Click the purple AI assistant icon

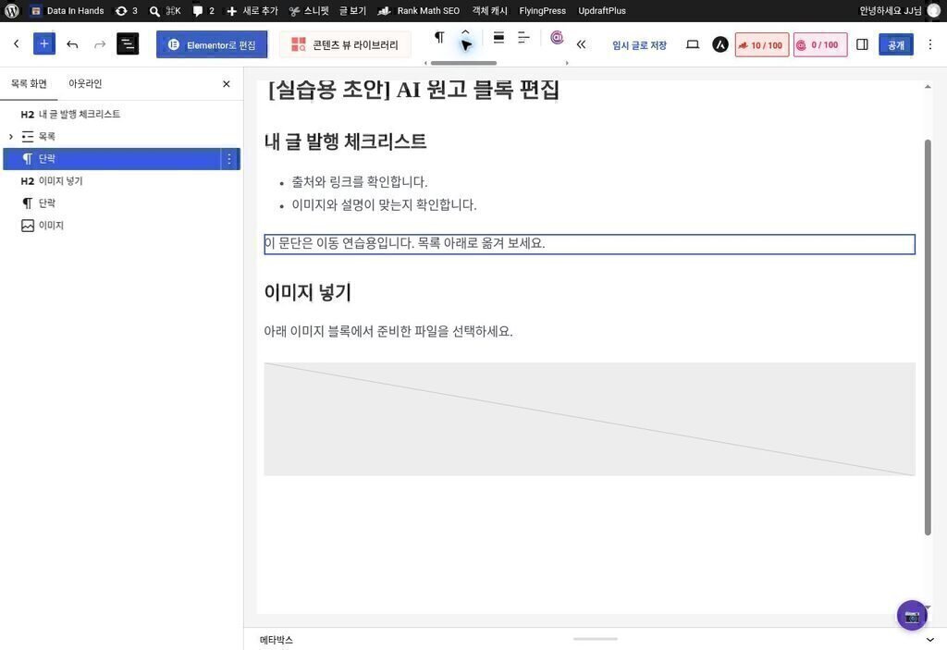(557, 38)
